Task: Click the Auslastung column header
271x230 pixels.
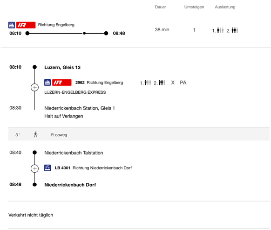Action: click(225, 7)
